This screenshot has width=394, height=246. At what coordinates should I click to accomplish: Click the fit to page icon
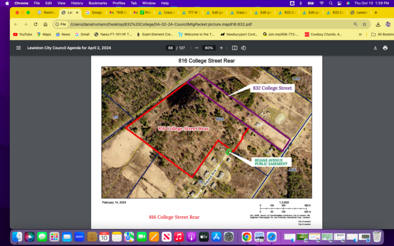coord(235,48)
